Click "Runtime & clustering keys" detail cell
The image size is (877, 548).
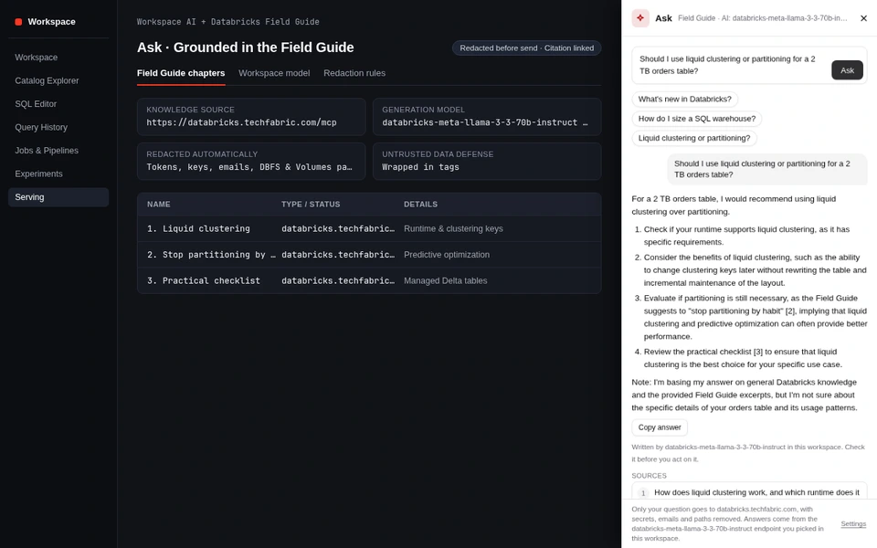(x=453, y=228)
